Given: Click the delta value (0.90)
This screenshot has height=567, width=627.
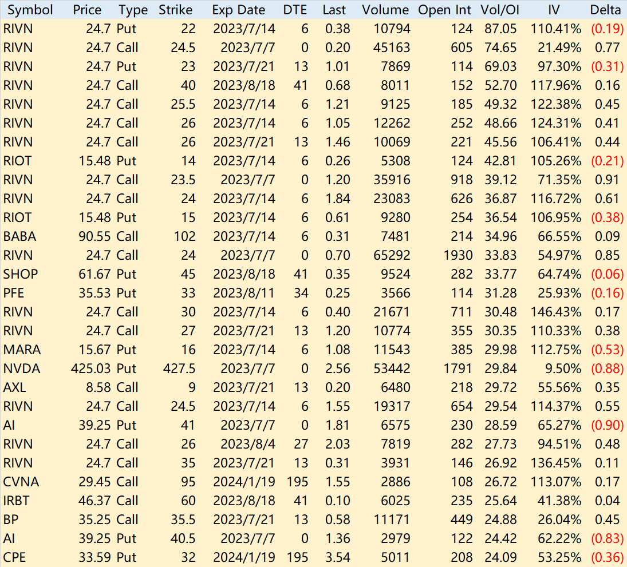Looking at the screenshot, I should click(608, 425).
